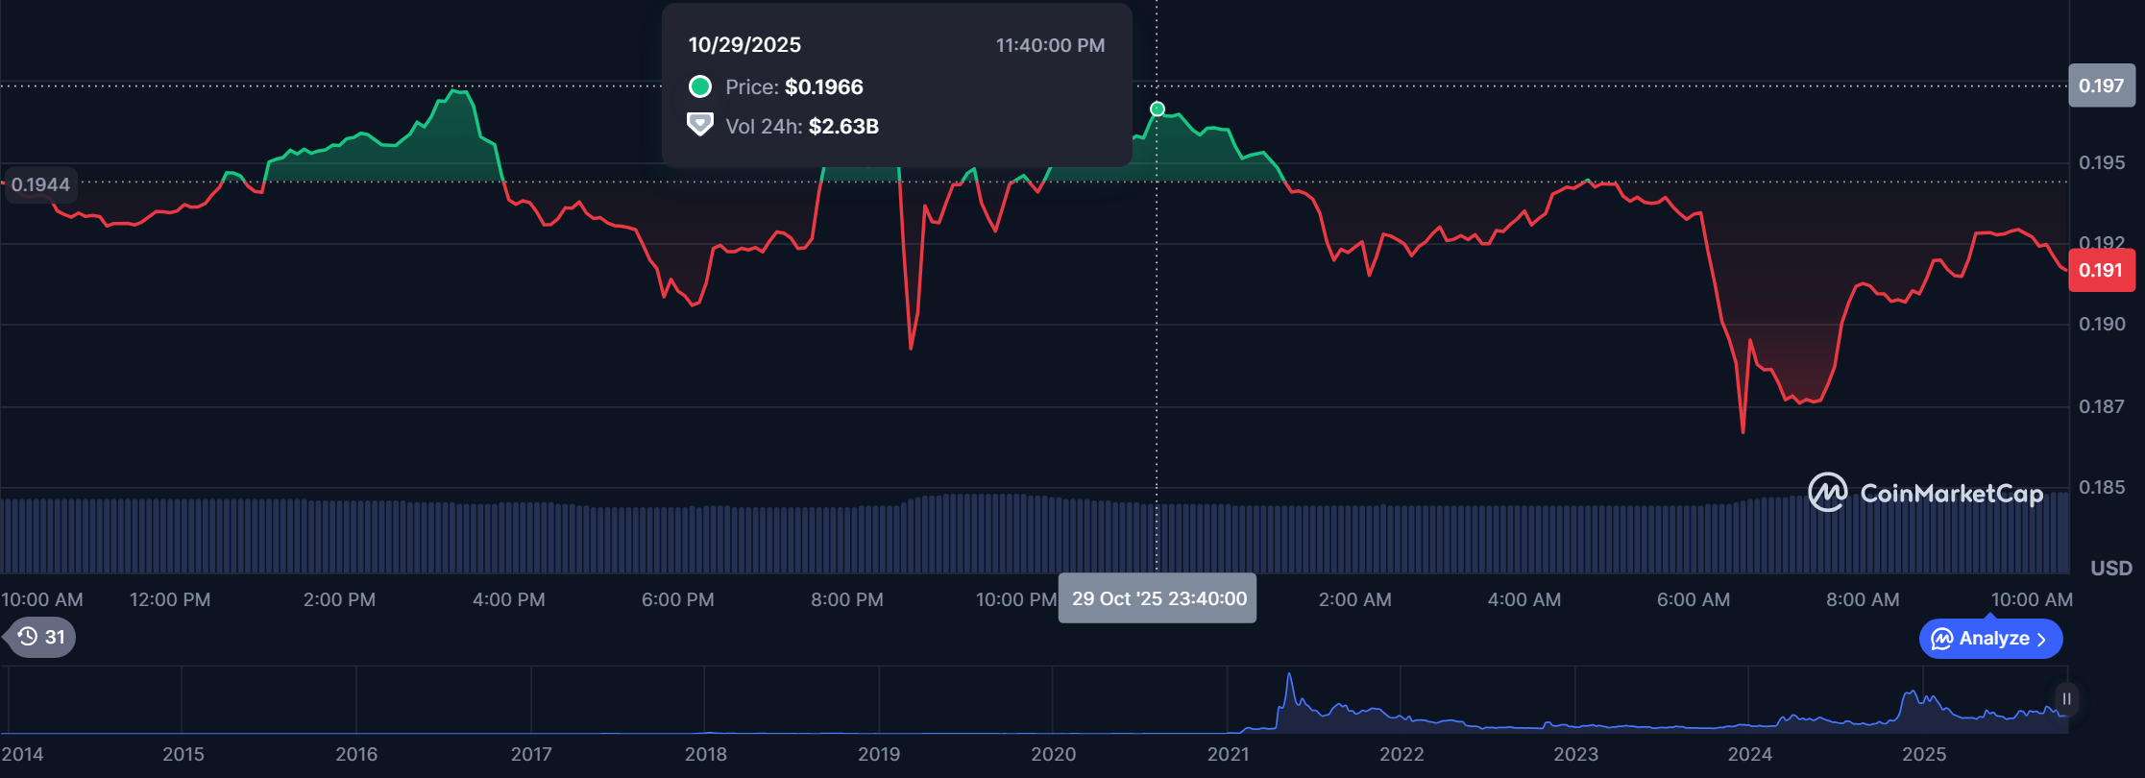This screenshot has height=778, width=2145.
Task: Click the crosshair price label 0.197
Action: click(x=2101, y=85)
